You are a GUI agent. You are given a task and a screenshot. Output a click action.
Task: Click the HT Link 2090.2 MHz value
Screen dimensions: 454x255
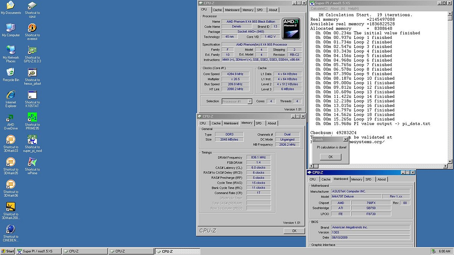(x=235, y=89)
